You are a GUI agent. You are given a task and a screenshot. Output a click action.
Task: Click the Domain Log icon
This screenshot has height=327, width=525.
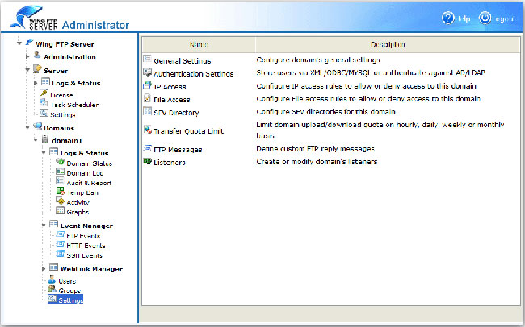(61, 172)
